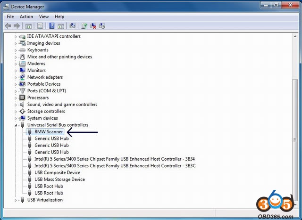Click the Processors chip icon
The image size is (302, 220).
pyautogui.click(x=22, y=98)
